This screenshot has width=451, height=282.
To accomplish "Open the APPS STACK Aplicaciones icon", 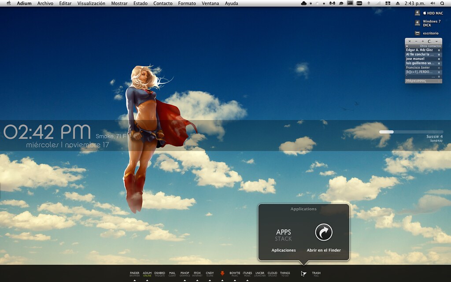I will click(x=284, y=235).
